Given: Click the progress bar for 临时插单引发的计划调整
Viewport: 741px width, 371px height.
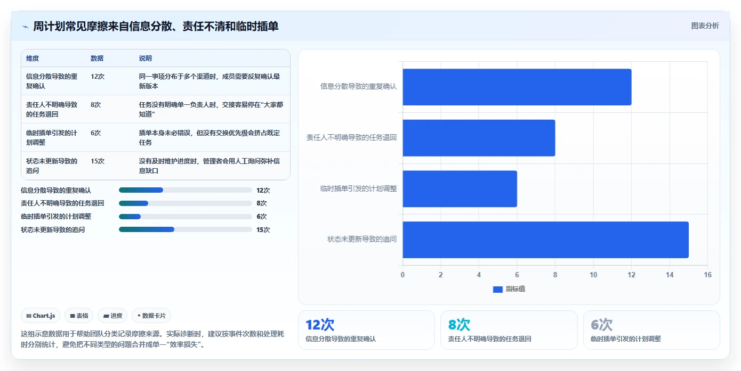Looking at the screenshot, I should coord(186,217).
